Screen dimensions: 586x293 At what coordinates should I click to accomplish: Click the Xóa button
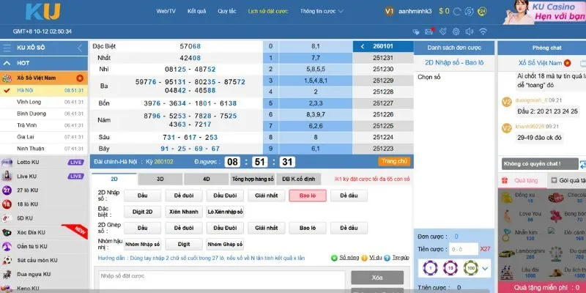click(377, 278)
